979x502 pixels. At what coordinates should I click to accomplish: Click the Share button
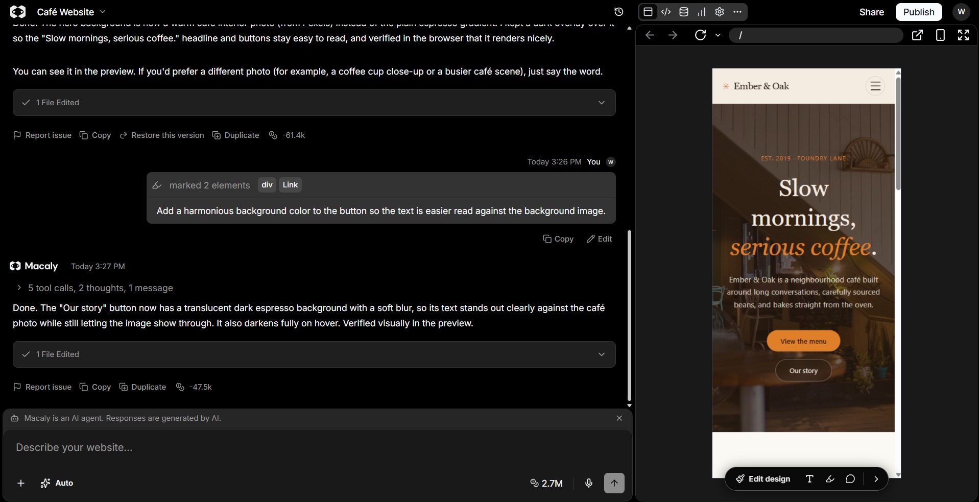(x=871, y=12)
